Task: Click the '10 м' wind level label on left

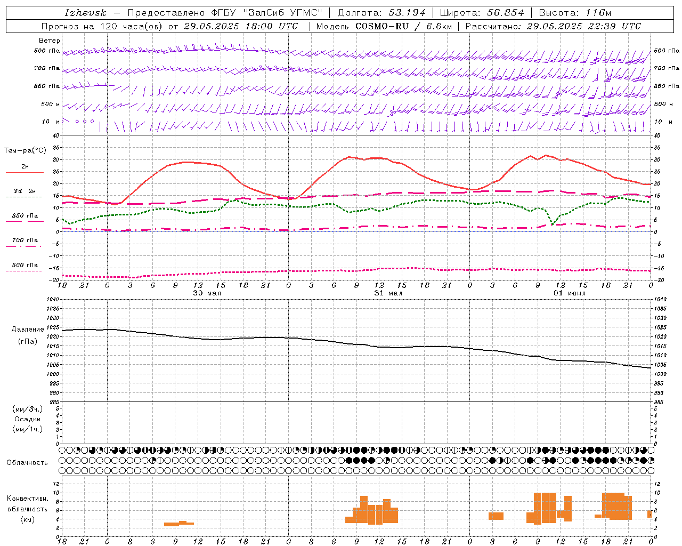Action: pos(51,122)
